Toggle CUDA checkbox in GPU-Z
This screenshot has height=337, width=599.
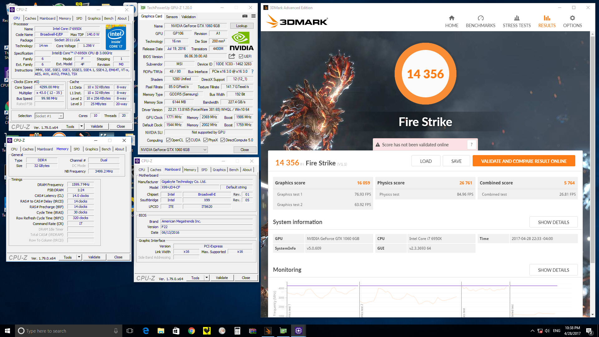pos(188,140)
